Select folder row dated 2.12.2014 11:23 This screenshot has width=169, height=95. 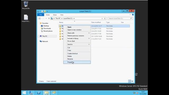pyautogui.click(x=94, y=39)
